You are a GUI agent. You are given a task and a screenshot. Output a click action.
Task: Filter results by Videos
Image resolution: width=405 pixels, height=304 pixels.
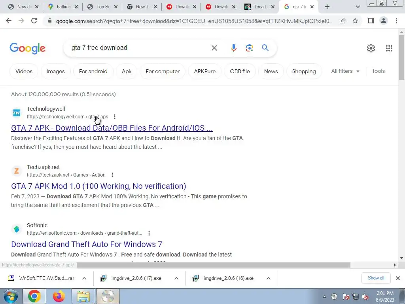click(24, 71)
